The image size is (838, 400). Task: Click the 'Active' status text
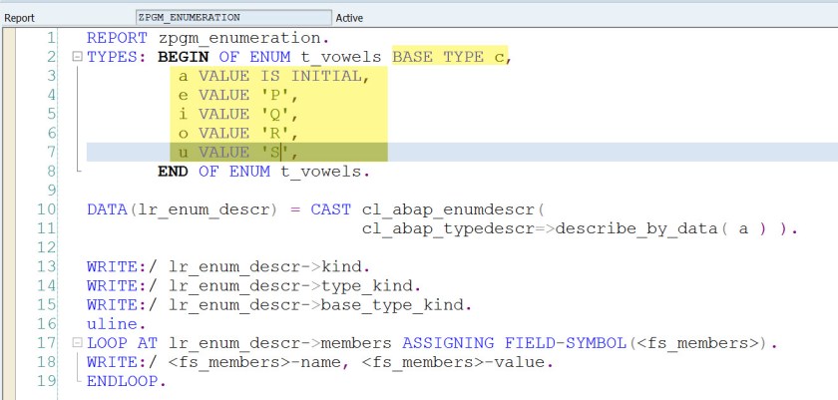click(x=349, y=18)
